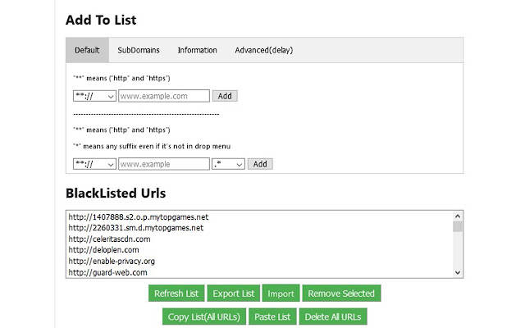Screen dimensions: 525x328
Task: Click the blacklist scrollbar up arrow
Action: click(458, 216)
